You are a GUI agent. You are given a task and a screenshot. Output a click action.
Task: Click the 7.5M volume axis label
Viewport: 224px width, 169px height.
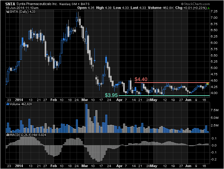point(214,111)
